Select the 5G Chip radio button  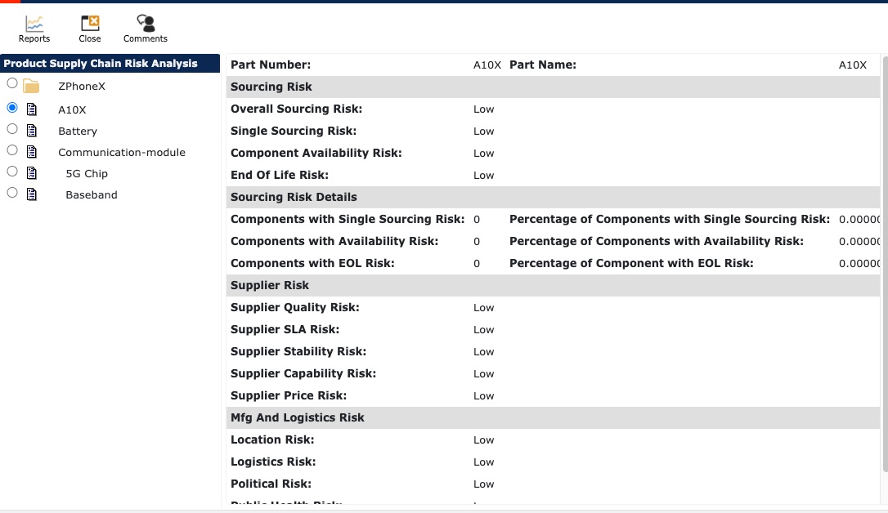click(x=12, y=171)
